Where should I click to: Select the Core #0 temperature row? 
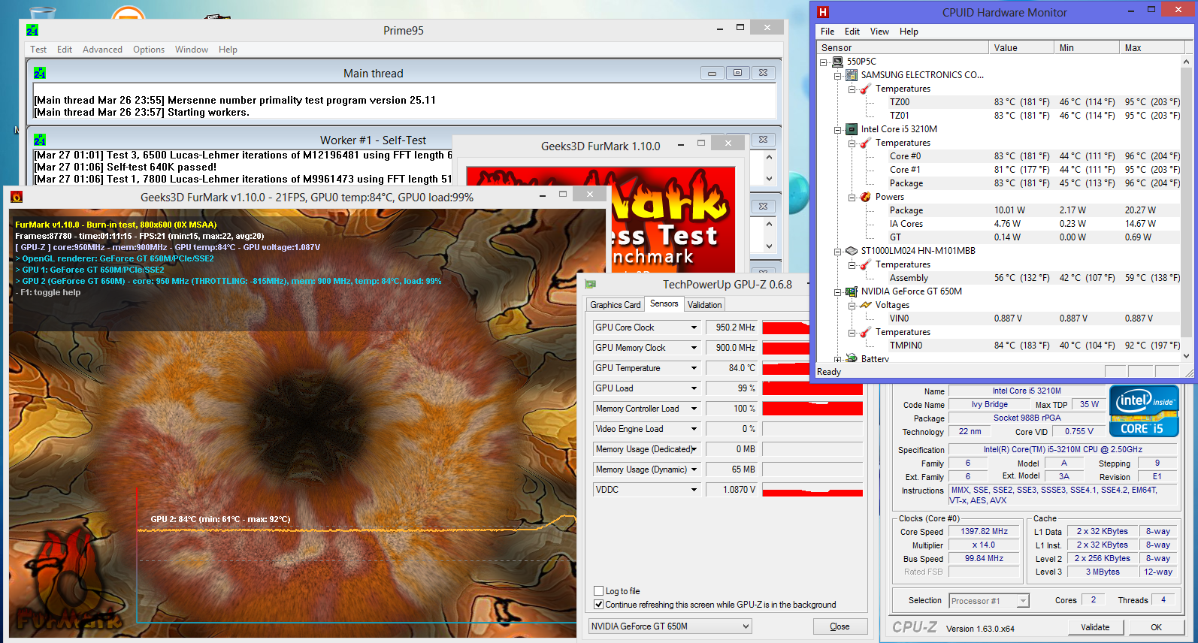coord(1000,156)
